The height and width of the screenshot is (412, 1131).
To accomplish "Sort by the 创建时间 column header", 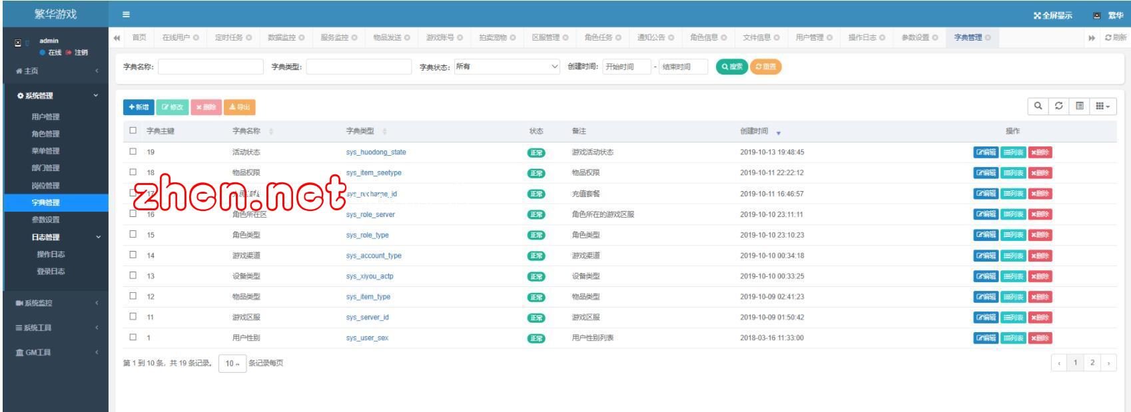I will (x=754, y=131).
